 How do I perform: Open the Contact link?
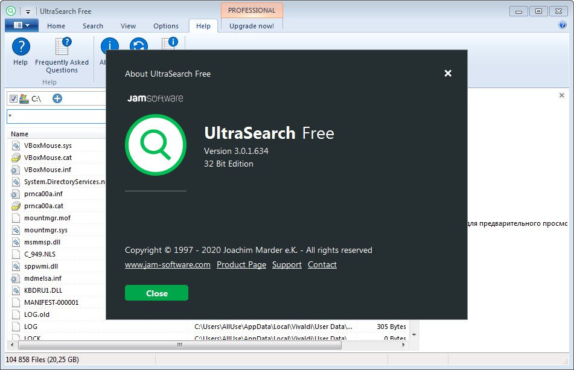pyautogui.click(x=322, y=264)
